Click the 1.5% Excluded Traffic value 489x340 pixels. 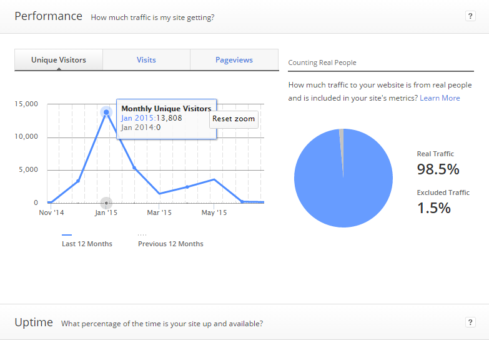[x=434, y=208]
